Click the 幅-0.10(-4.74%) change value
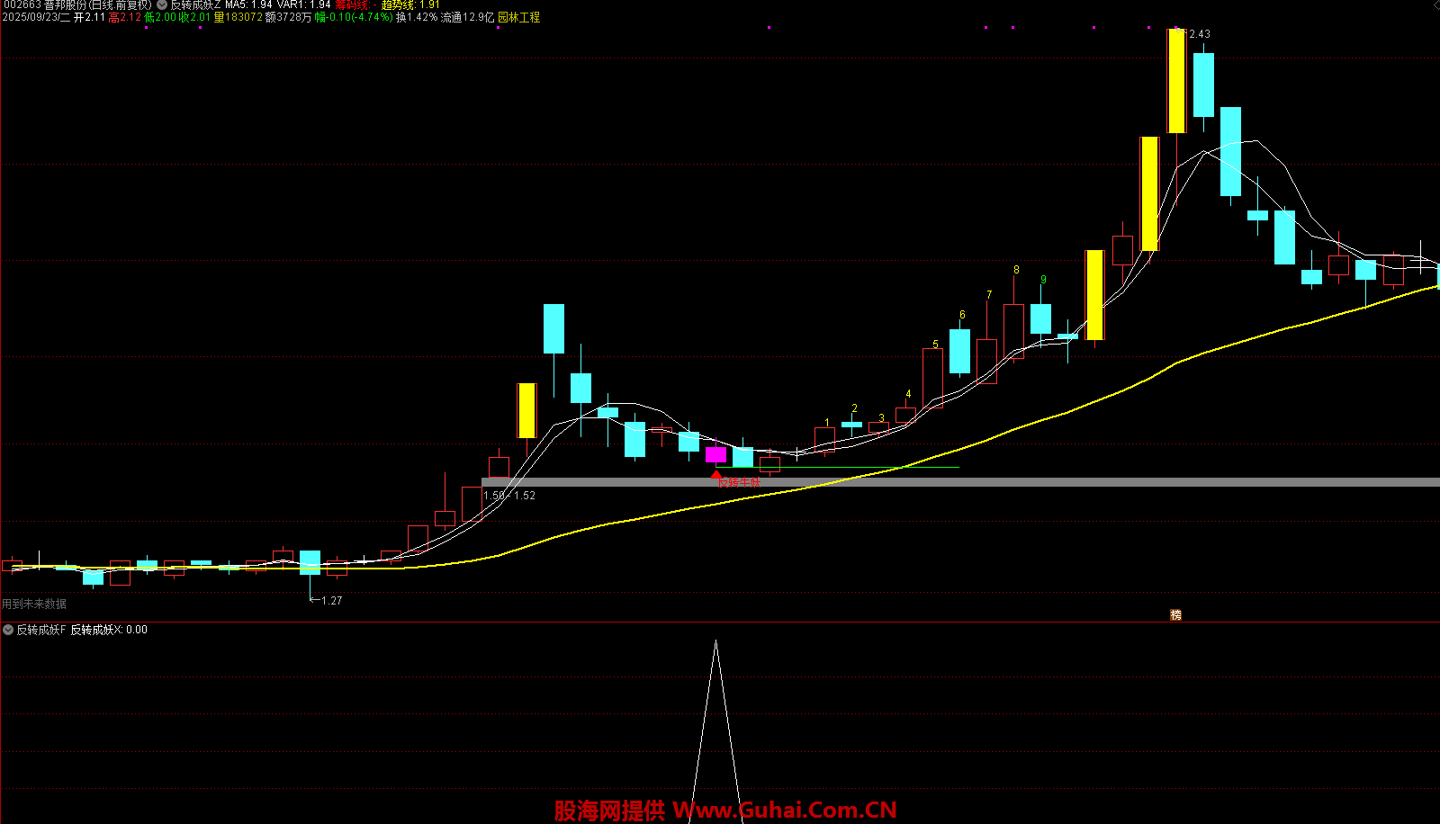 coord(354,17)
